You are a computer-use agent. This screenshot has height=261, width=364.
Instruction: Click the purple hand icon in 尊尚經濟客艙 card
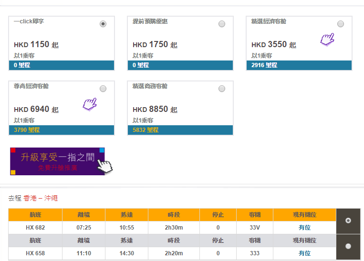click(90, 103)
